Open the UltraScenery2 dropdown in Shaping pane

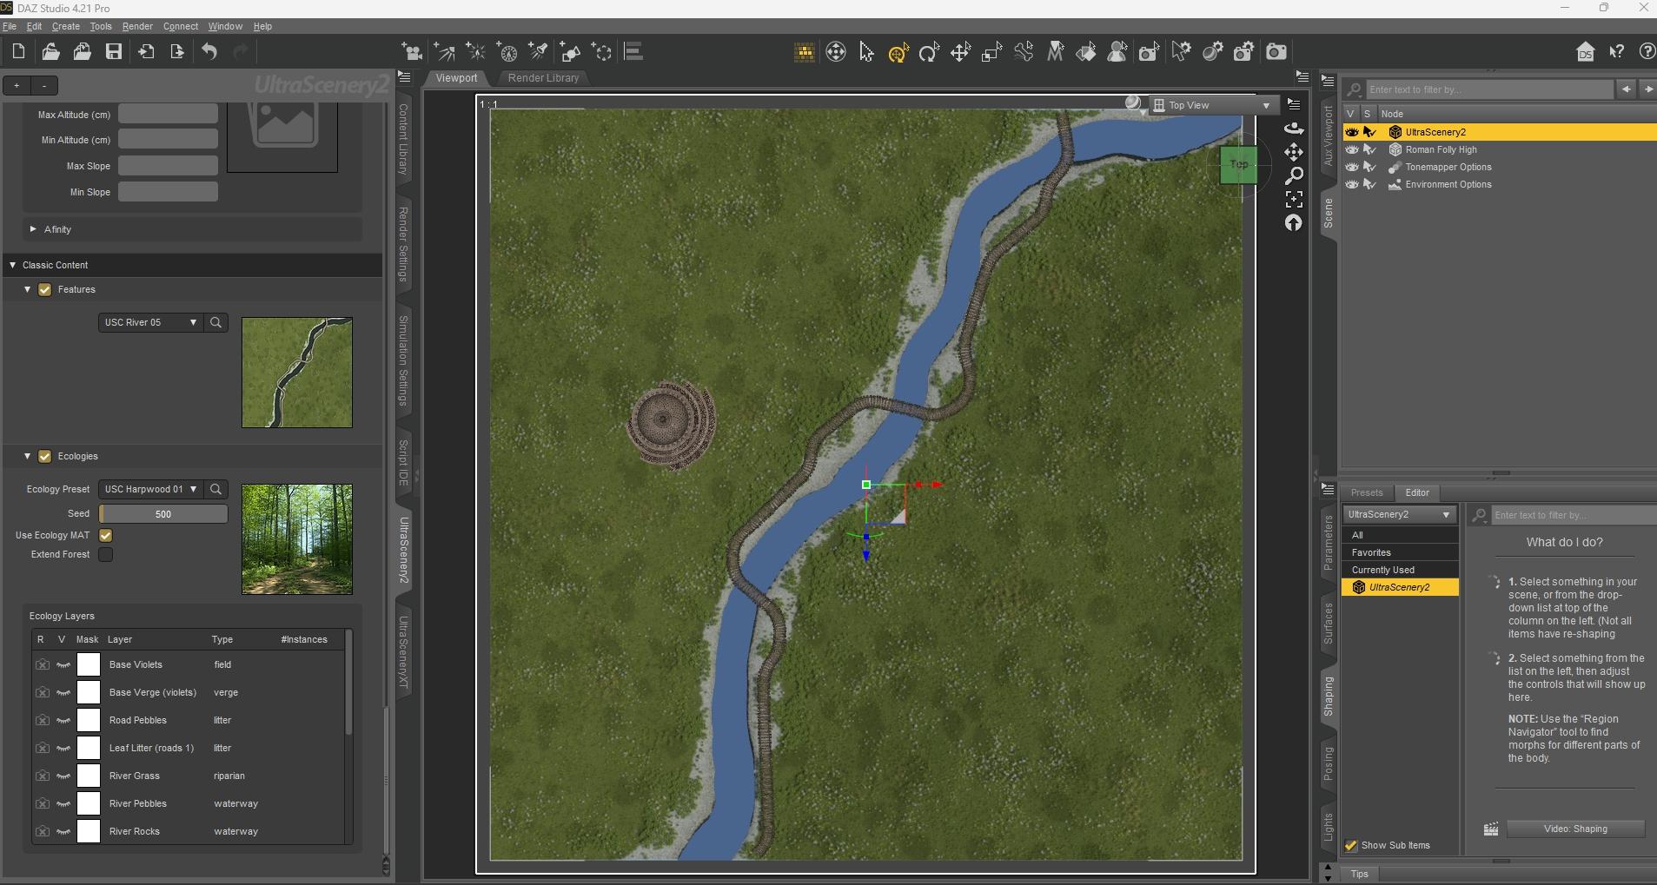click(1399, 514)
